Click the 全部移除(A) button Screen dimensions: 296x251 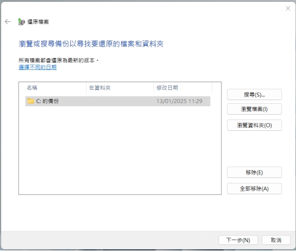click(x=254, y=189)
